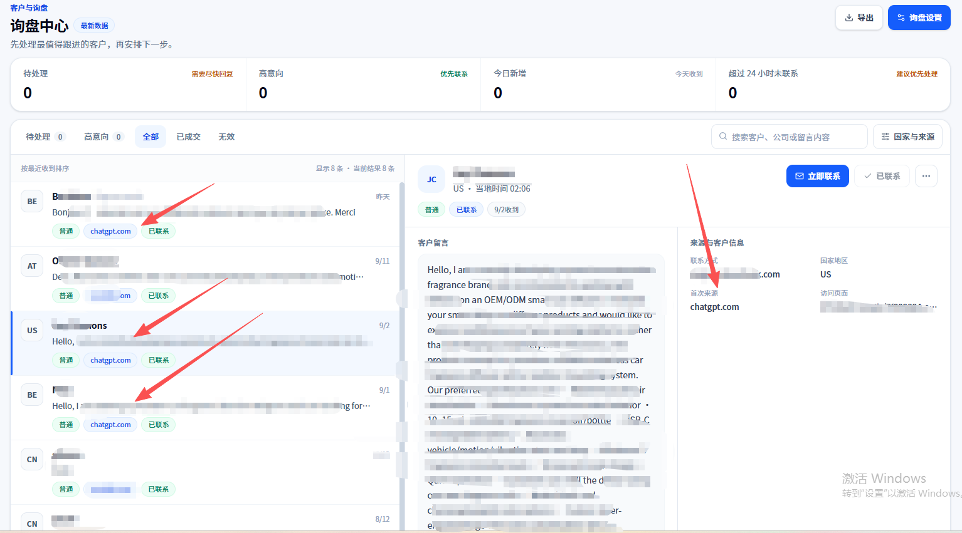This screenshot has width=962, height=533.
Task: Open the more options ellipsis button
Action: tap(926, 176)
